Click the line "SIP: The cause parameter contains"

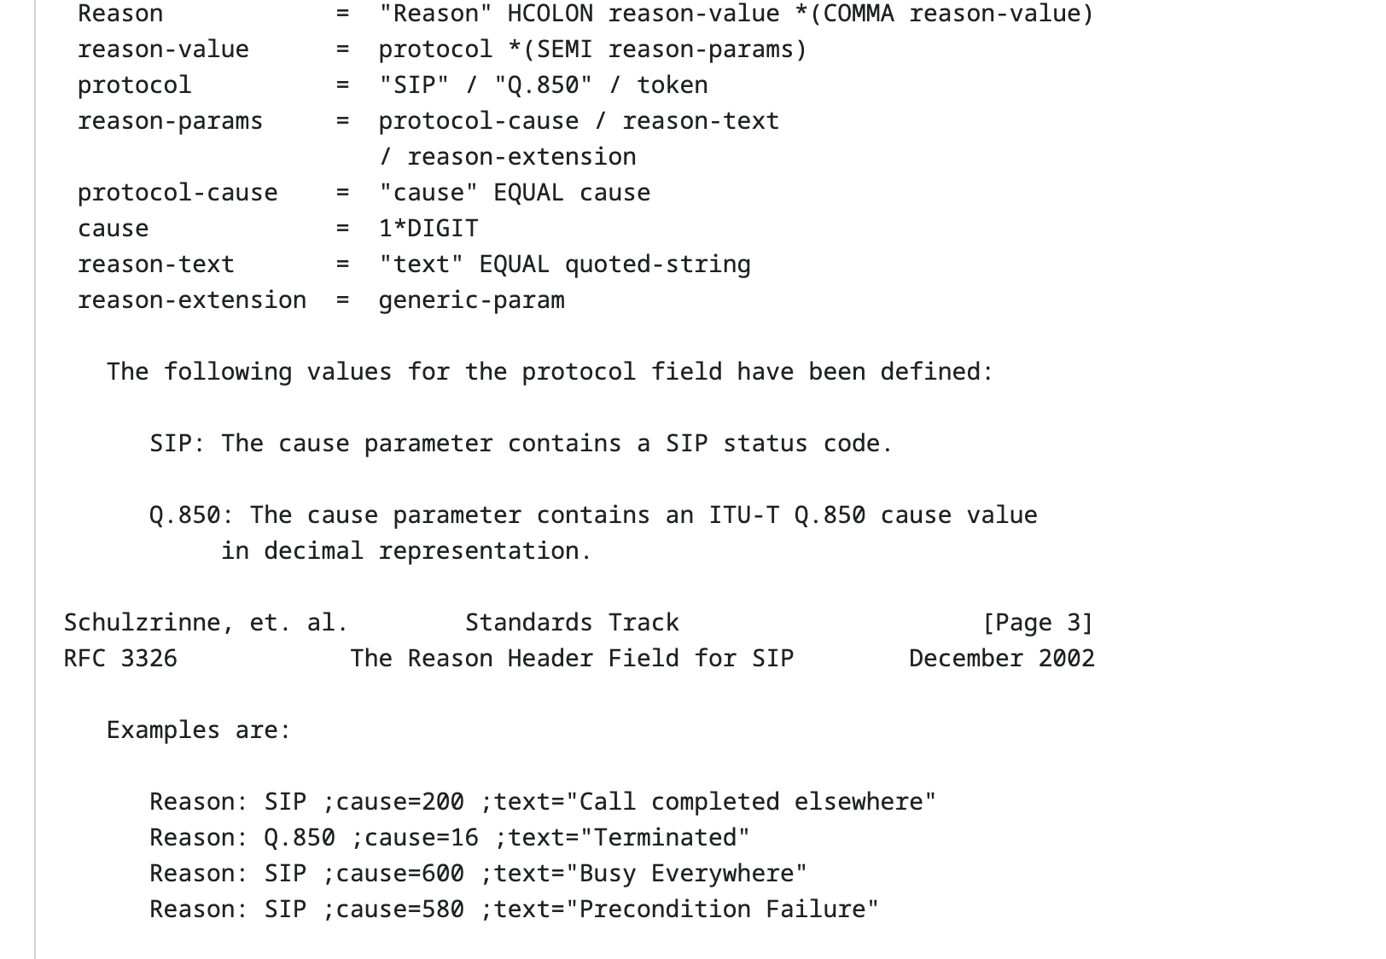pos(521,444)
